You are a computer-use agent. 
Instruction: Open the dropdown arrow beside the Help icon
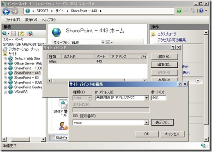(x=206, y=11)
